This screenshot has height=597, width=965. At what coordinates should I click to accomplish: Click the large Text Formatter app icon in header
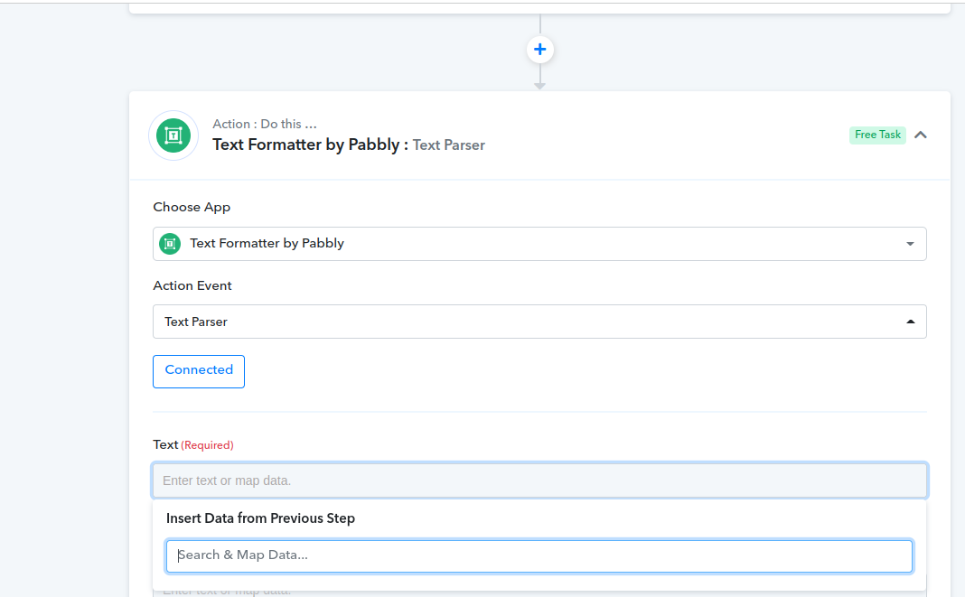(173, 135)
